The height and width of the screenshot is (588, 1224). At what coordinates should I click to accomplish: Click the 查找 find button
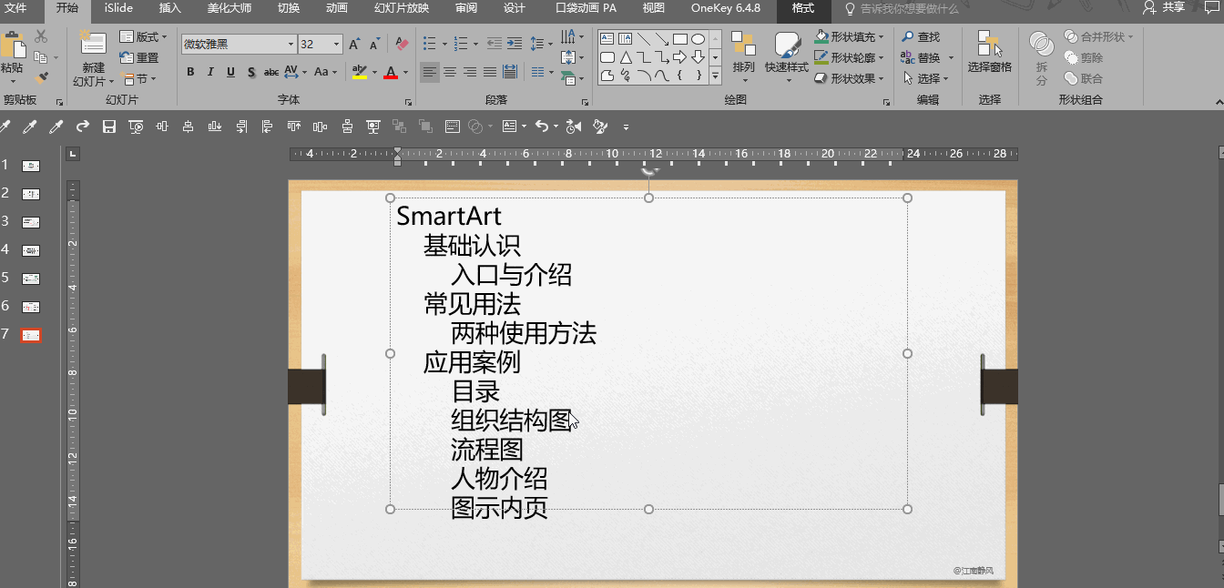tap(921, 36)
